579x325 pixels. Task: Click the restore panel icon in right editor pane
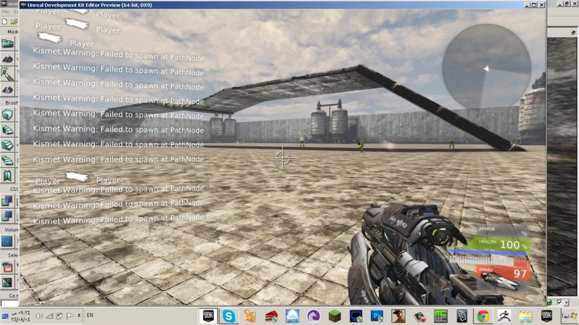[573, 33]
